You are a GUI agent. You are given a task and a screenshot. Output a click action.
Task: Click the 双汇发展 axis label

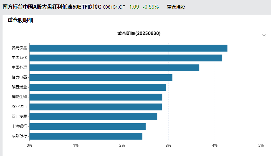19,117
